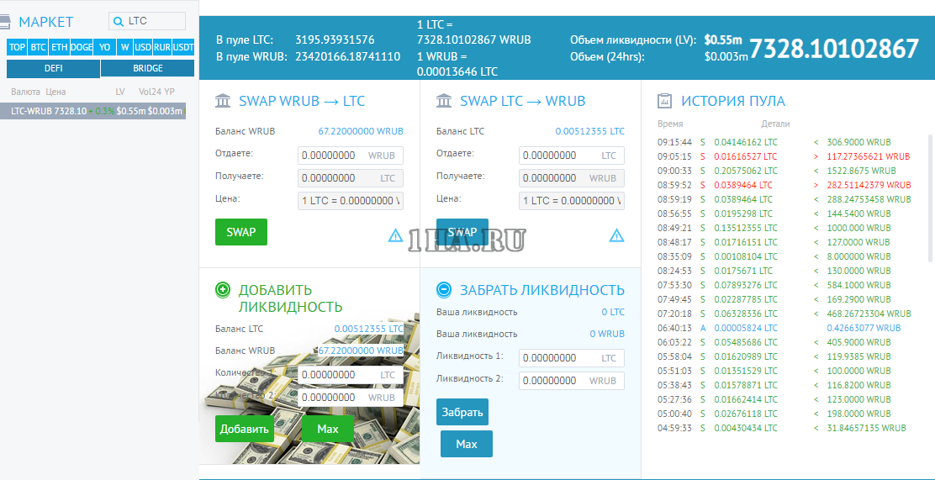Click the pool history chart icon

pos(664,101)
